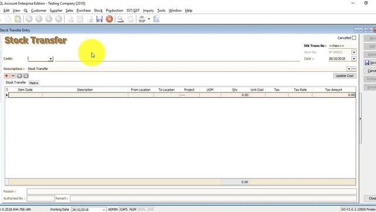The image size is (376, 212).
Task: Click the Refresh toolbar icon beside Find
Action: point(130,19)
